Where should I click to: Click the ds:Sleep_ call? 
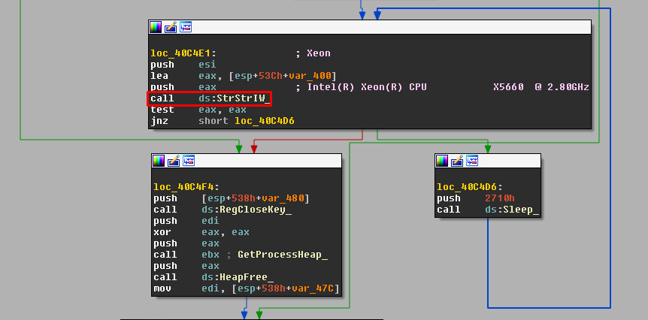coord(512,210)
